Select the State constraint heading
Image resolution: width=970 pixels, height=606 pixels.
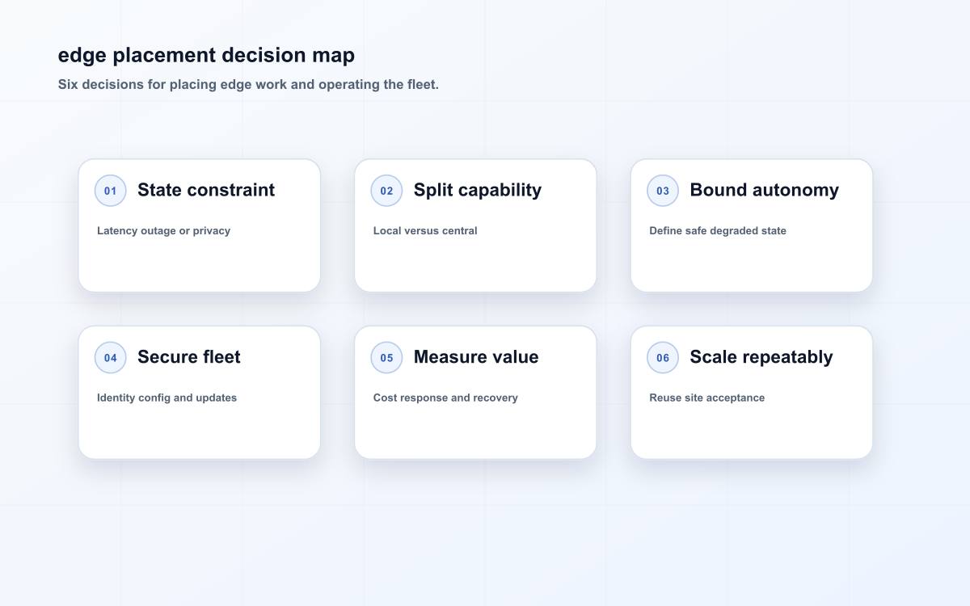coord(206,190)
